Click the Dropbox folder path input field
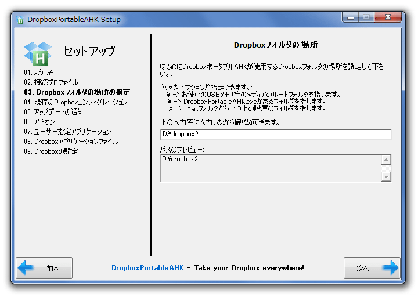The image size is (418, 297). click(x=276, y=134)
